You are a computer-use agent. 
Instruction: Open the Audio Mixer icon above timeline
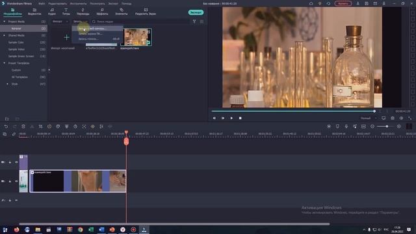point(355,127)
